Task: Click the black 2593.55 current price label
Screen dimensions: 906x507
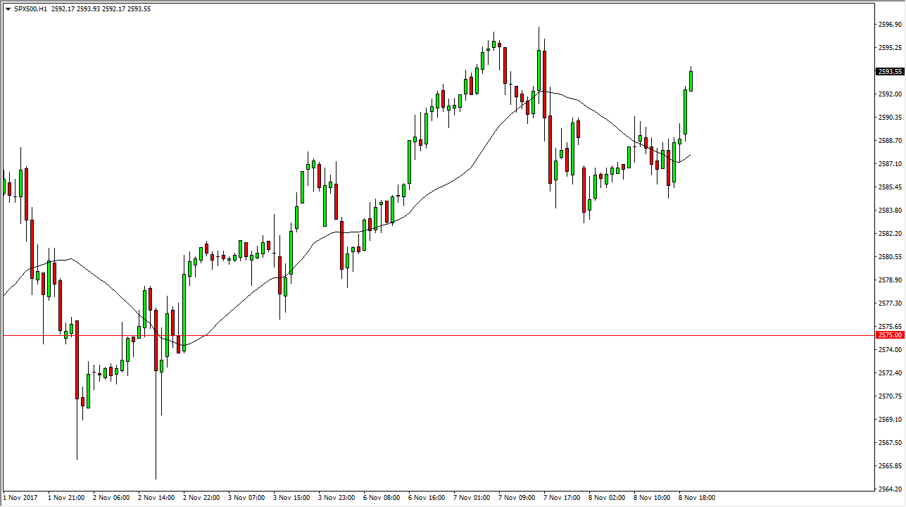Action: (890, 71)
